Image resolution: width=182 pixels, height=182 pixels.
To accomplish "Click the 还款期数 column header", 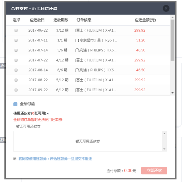I will [61, 20].
